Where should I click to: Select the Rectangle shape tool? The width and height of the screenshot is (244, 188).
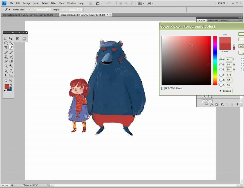point(11,75)
